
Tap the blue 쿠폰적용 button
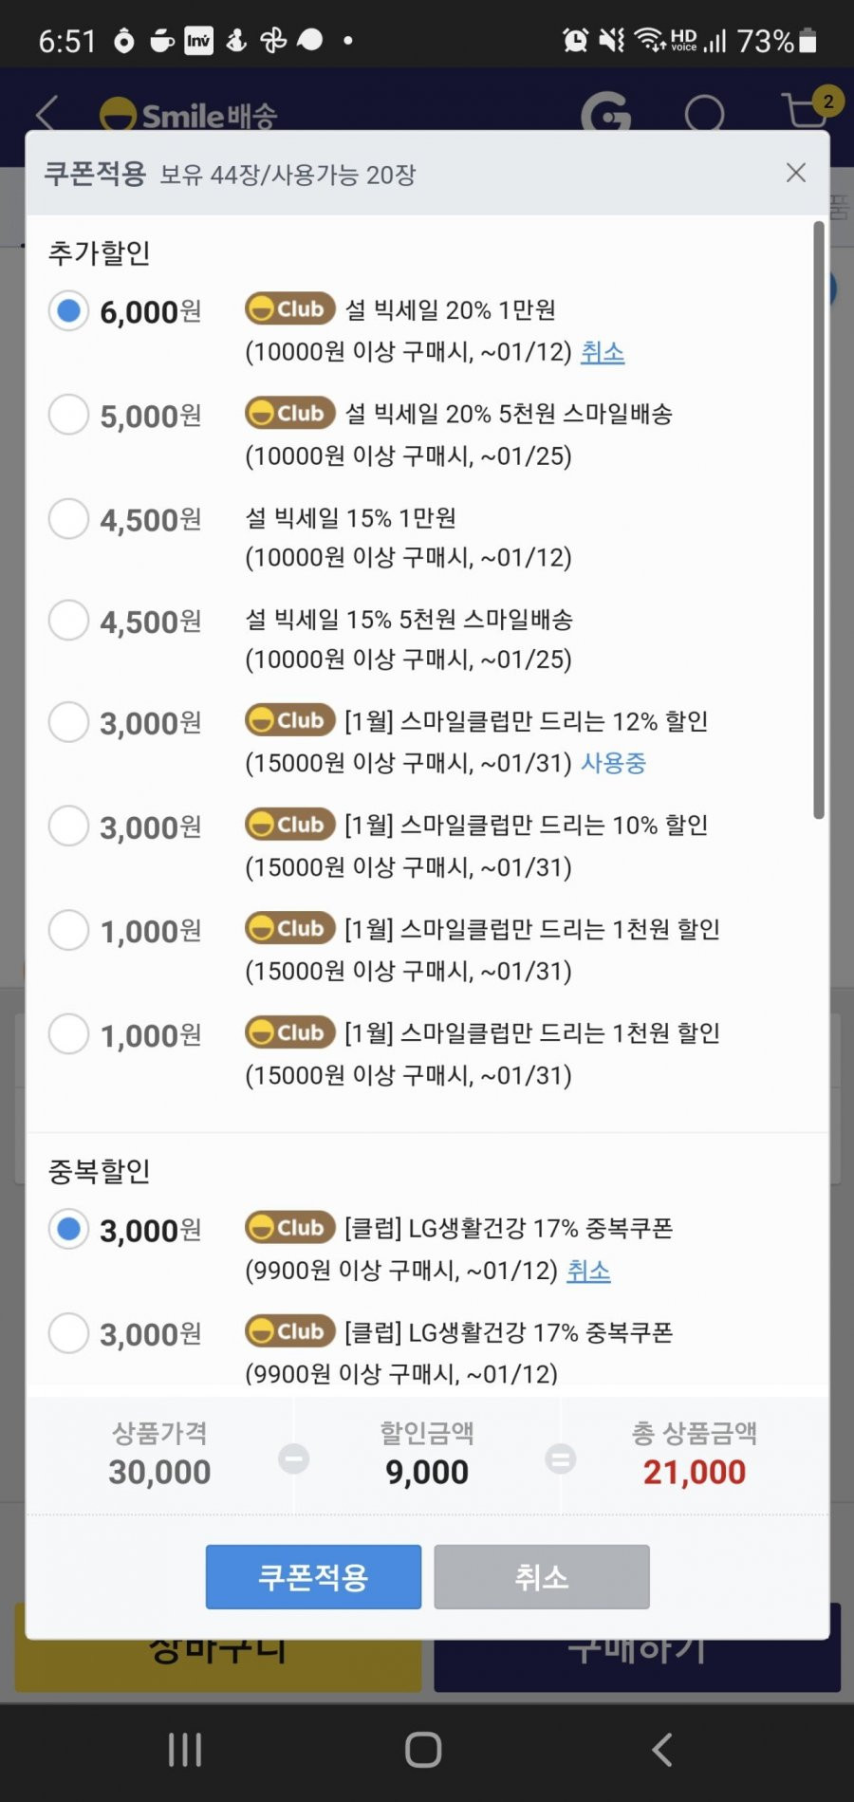point(313,1577)
